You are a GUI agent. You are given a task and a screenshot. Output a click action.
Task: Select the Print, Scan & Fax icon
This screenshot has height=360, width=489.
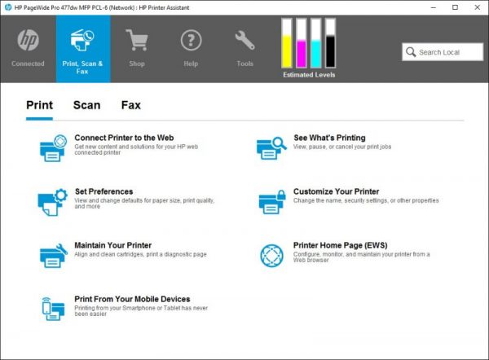point(82,40)
